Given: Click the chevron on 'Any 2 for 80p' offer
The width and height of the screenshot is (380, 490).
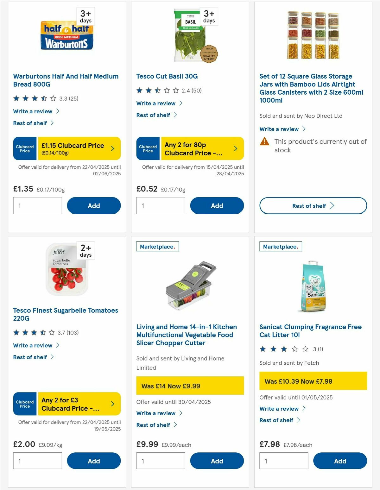Looking at the screenshot, I should [x=235, y=148].
